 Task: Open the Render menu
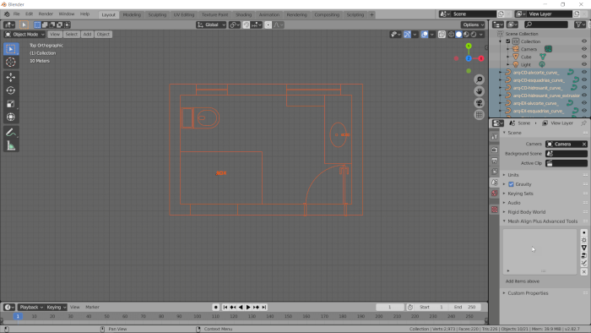point(46,14)
